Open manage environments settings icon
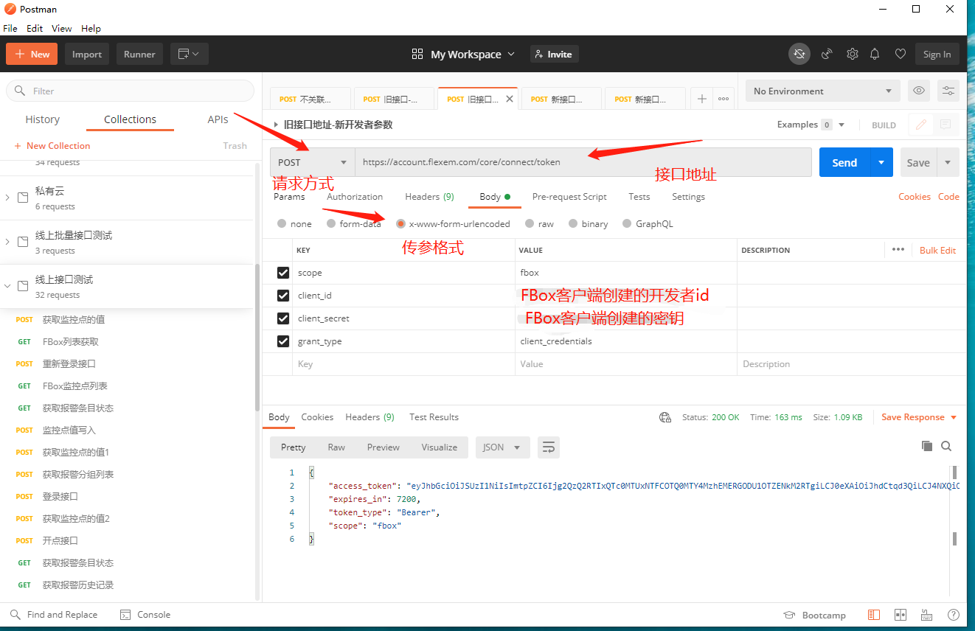975x631 pixels. tap(948, 91)
